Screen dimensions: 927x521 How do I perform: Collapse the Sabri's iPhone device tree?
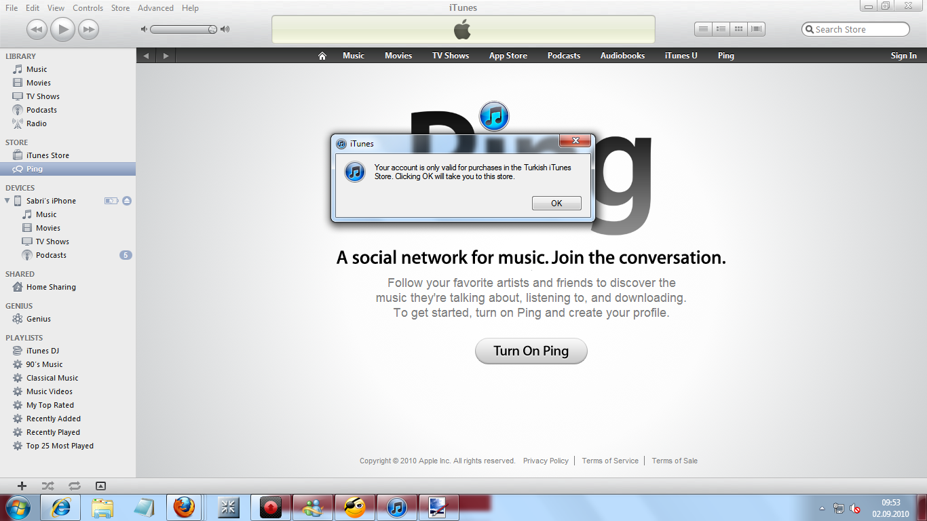click(7, 201)
